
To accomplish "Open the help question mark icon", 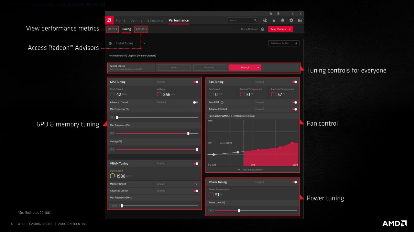I will coord(278,14).
